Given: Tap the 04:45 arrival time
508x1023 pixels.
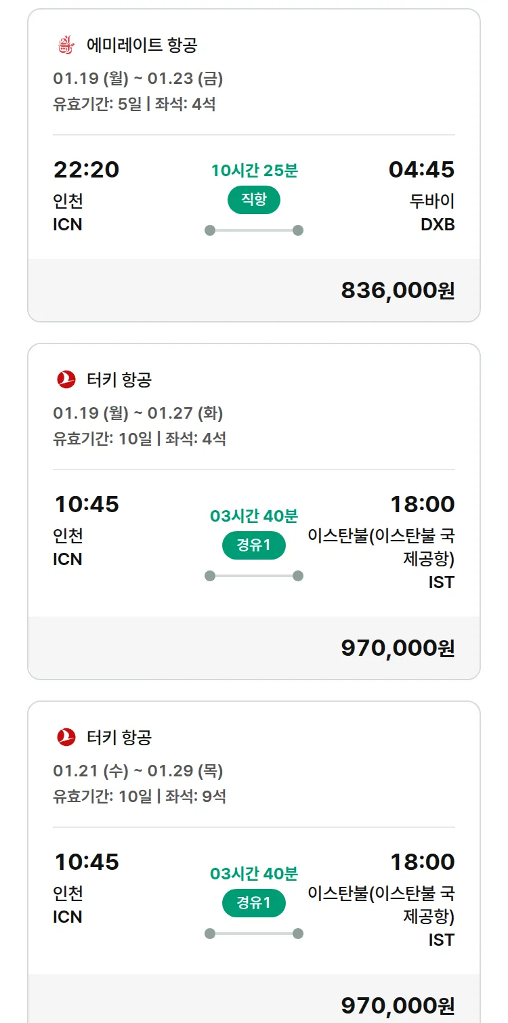Looking at the screenshot, I should pyautogui.click(x=421, y=169).
